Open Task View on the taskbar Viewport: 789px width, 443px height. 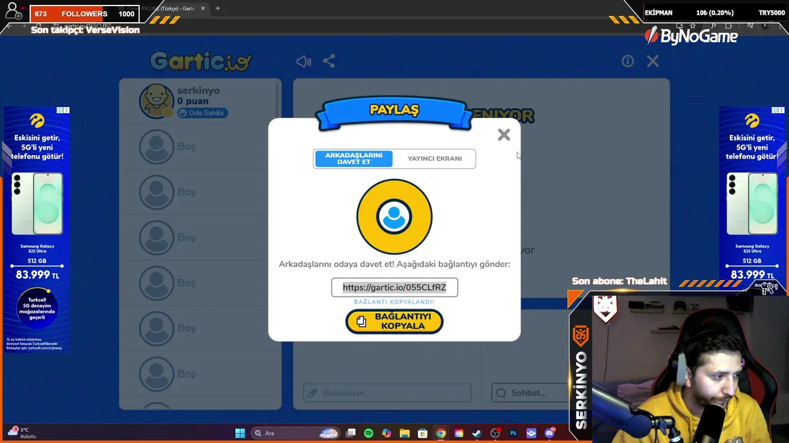click(x=351, y=433)
